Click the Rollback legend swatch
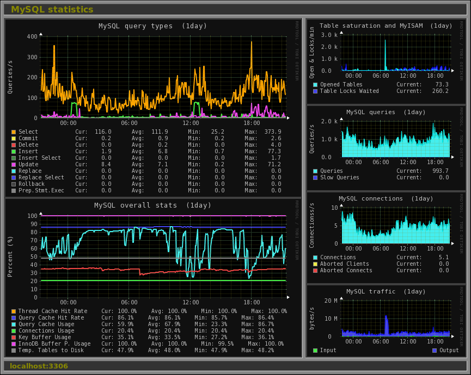This screenshot has height=375, width=471. click(14, 184)
